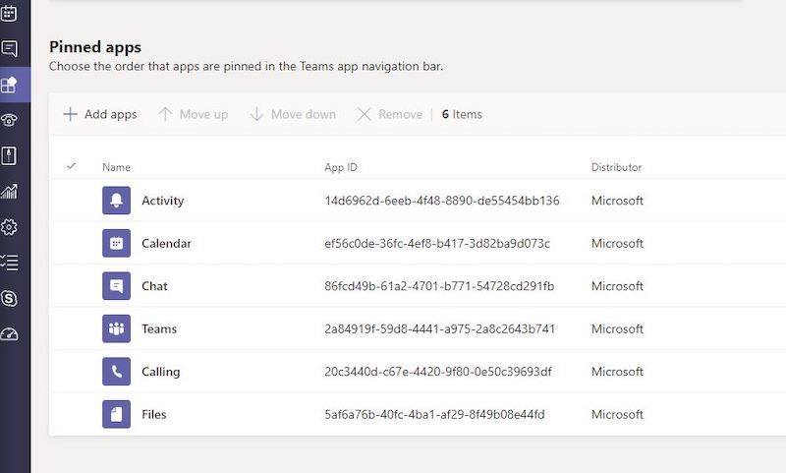Toggle select-all checkmark in table header
The image size is (786, 473).
pos(71,166)
